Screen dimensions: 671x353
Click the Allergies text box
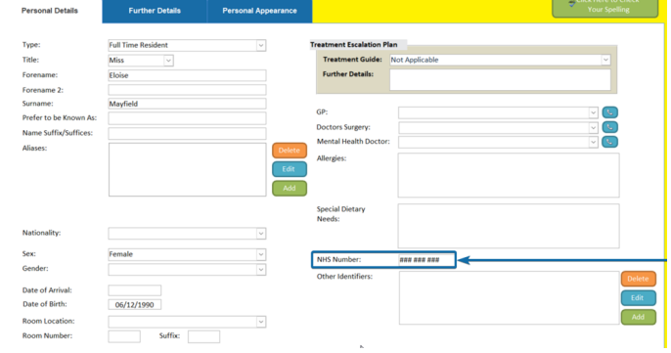[x=509, y=175]
